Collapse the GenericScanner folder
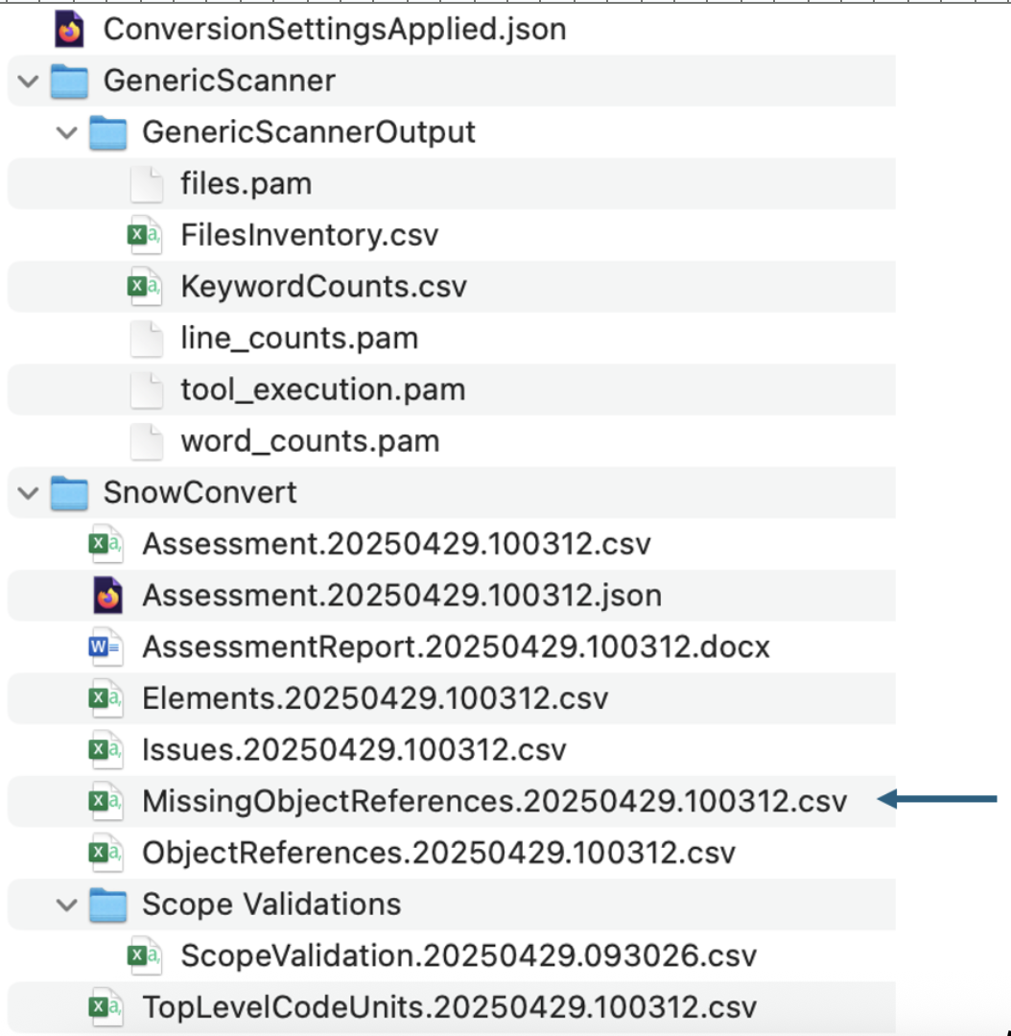Screen dimensions: 1011x1036 pos(29,81)
